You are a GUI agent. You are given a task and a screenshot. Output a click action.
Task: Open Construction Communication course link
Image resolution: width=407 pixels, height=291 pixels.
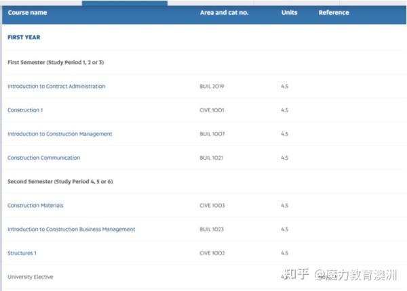point(44,158)
